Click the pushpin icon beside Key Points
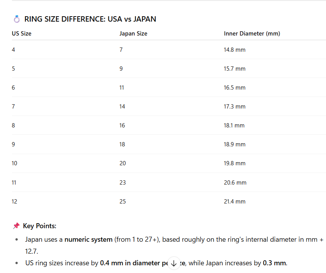The height and width of the screenshot is (273, 326). [x=16, y=226]
